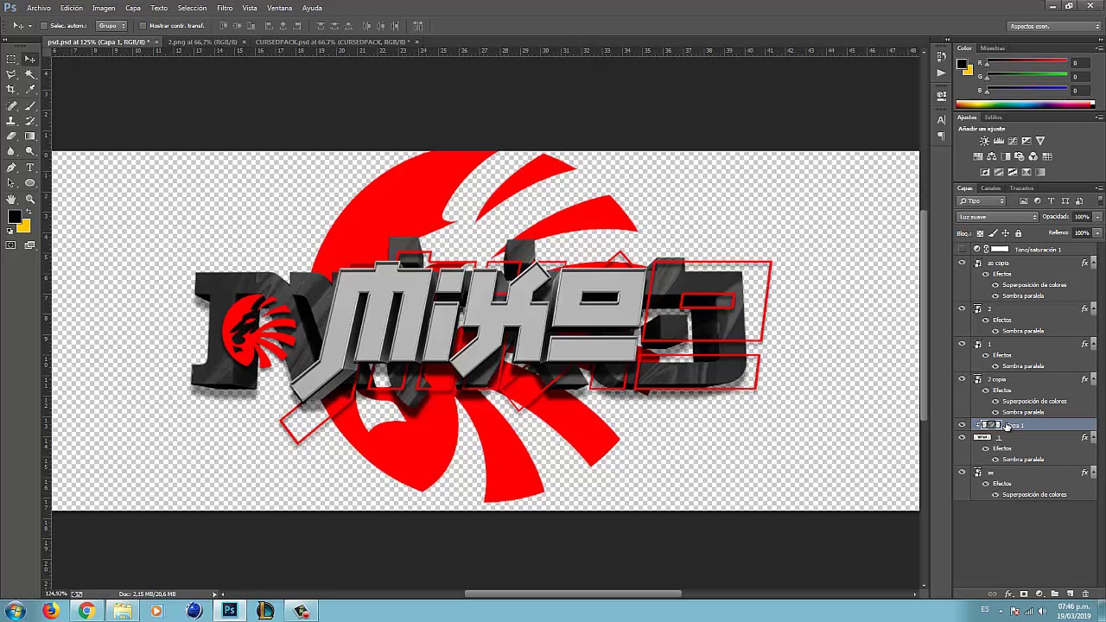Select the Rectangular Marquee tool
Screen dimensions: 1106x622
click(x=11, y=59)
